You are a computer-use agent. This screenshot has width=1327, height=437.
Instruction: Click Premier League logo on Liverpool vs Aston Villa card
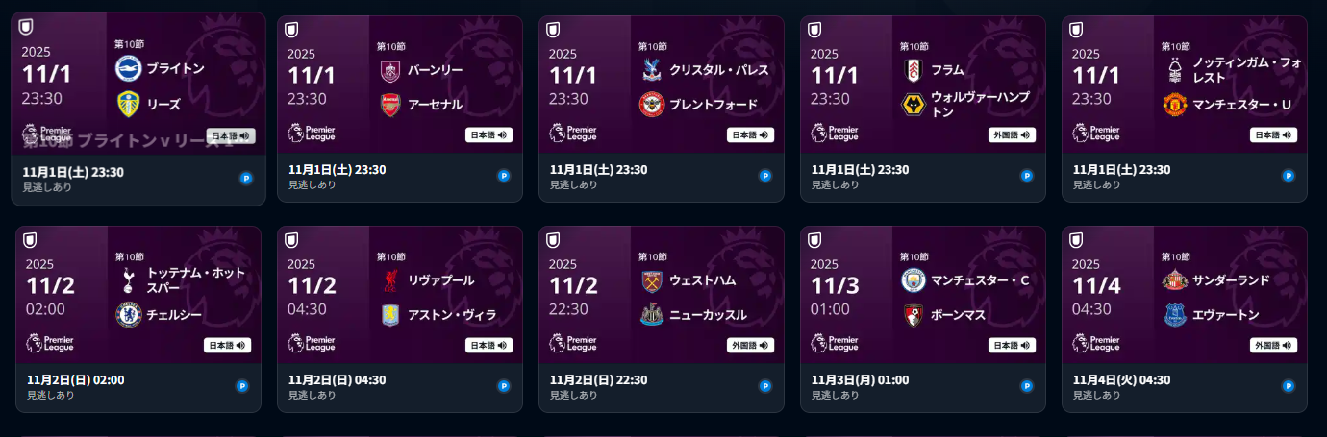310,343
